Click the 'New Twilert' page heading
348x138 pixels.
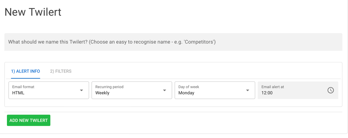pos(33,12)
